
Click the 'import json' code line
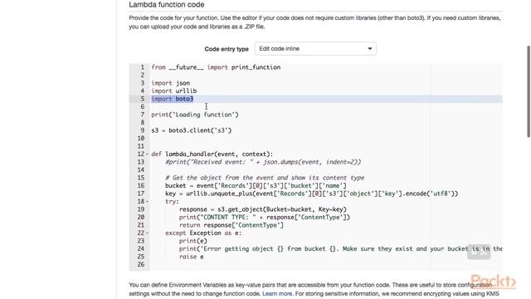[170, 83]
